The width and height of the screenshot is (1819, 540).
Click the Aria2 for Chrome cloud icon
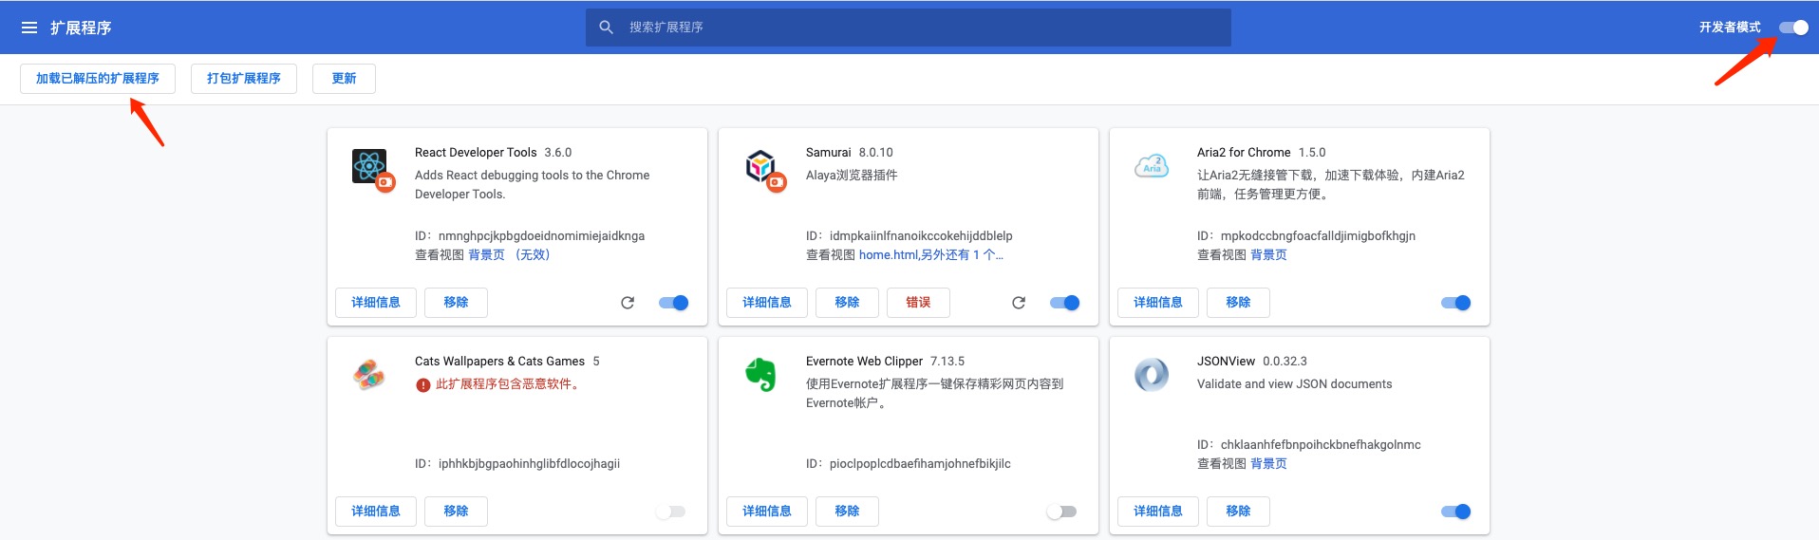[x=1152, y=167]
